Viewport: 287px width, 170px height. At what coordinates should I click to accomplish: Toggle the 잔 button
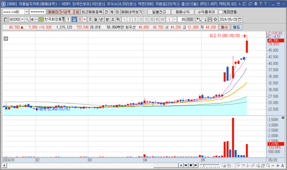click(x=106, y=12)
